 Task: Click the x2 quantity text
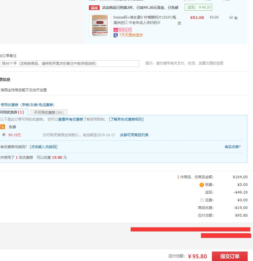coord(231,17)
